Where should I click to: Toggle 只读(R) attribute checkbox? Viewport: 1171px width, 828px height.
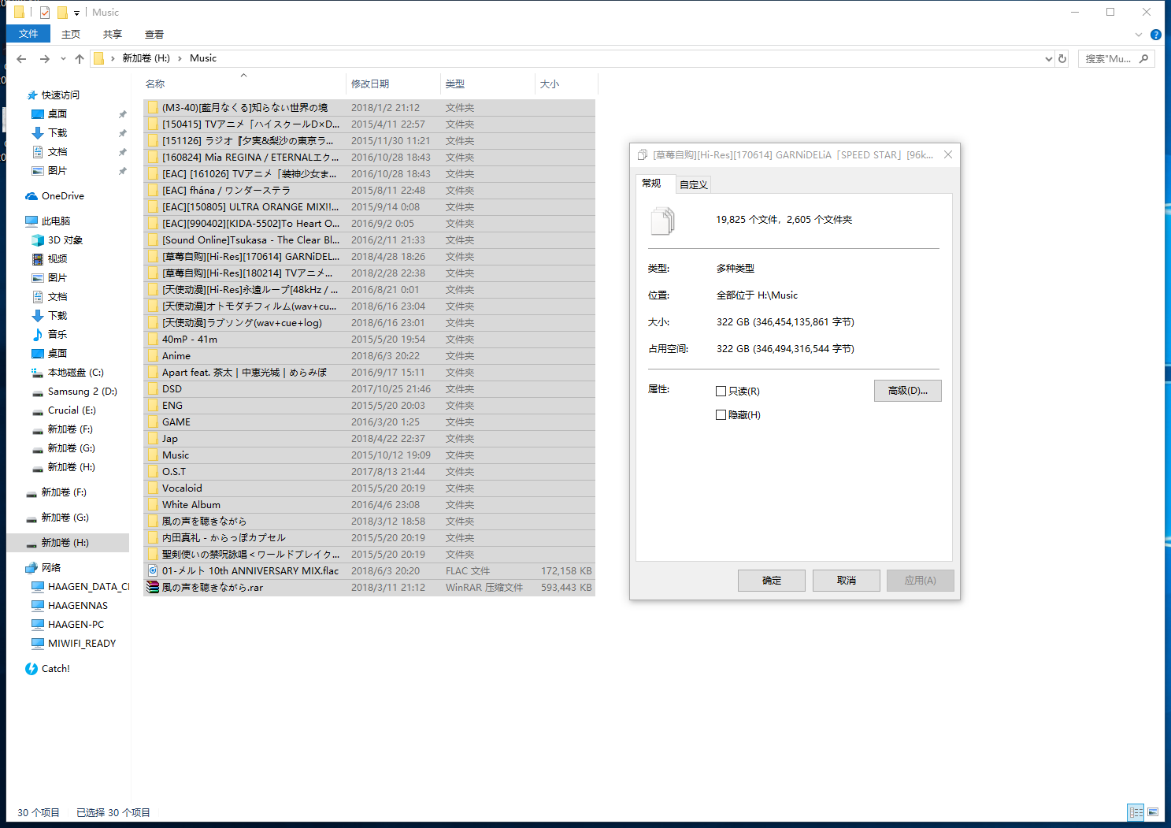pos(721,391)
